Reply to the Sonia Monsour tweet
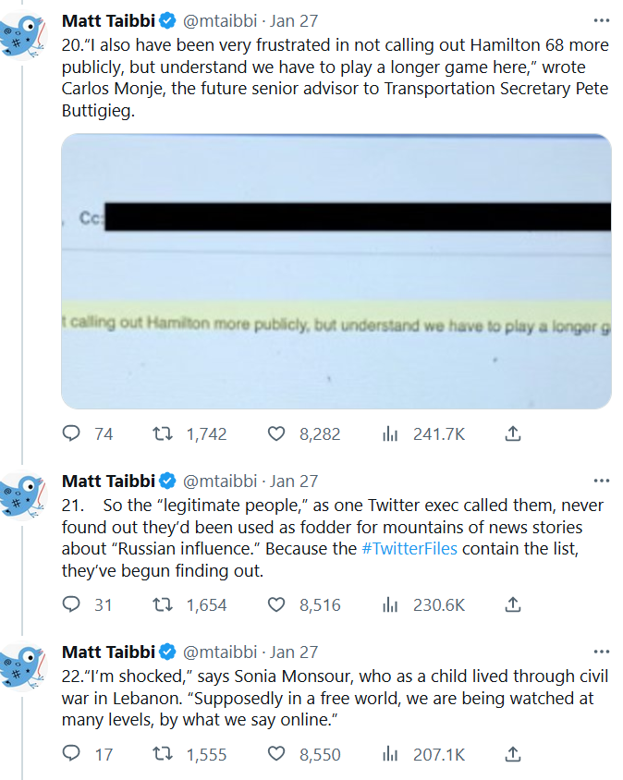Image resolution: width=623 pixels, height=780 pixels. pos(72,754)
